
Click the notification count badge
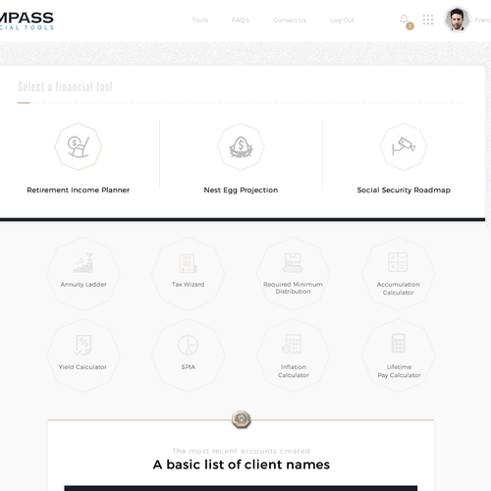pos(409,27)
